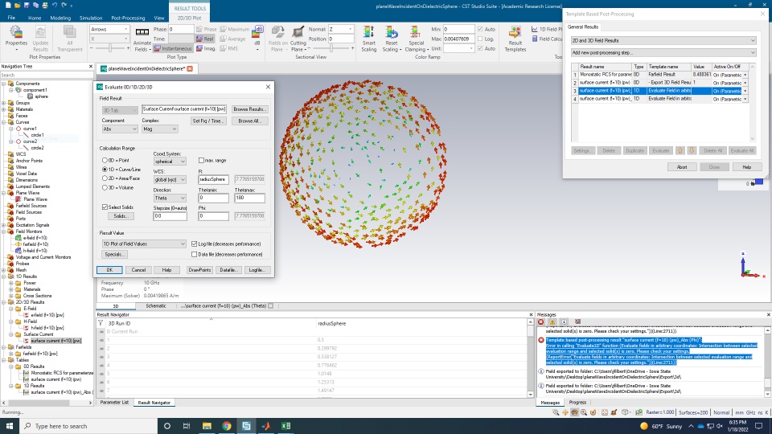Filter info messages in Messages panel
The height and width of the screenshot is (434, 772).
pyautogui.click(x=565, y=321)
